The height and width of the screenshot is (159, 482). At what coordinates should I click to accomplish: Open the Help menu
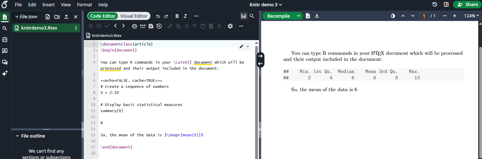103,5
